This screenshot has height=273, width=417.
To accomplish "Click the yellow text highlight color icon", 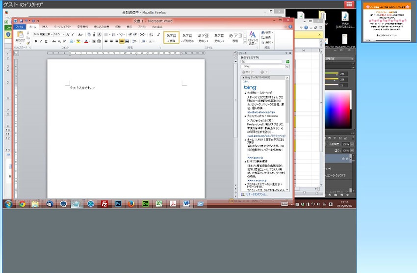I will pos(78,41).
